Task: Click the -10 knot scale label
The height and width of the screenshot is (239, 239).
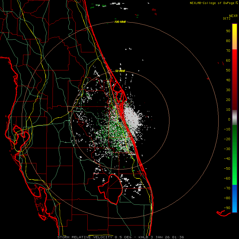Action: (x=227, y=129)
